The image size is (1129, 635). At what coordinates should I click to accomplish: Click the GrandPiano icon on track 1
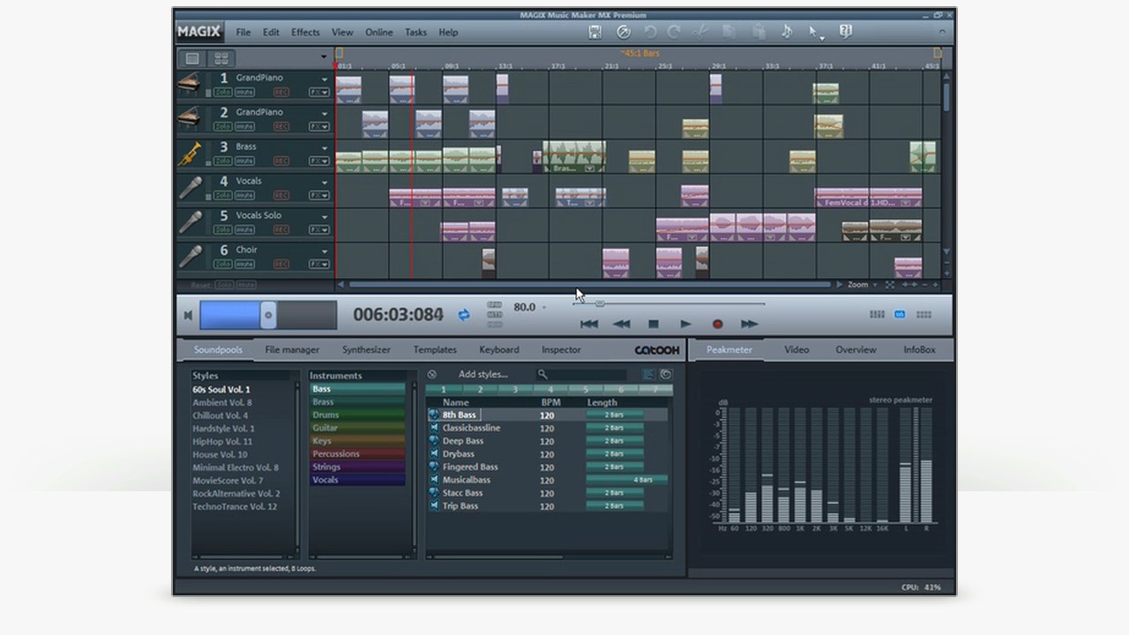[x=189, y=84]
